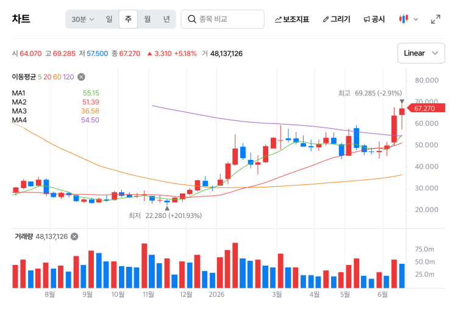Viewport: 453px width, 312px height.
Task: Click the 종 67.270 close value in header
Action: 126,54
